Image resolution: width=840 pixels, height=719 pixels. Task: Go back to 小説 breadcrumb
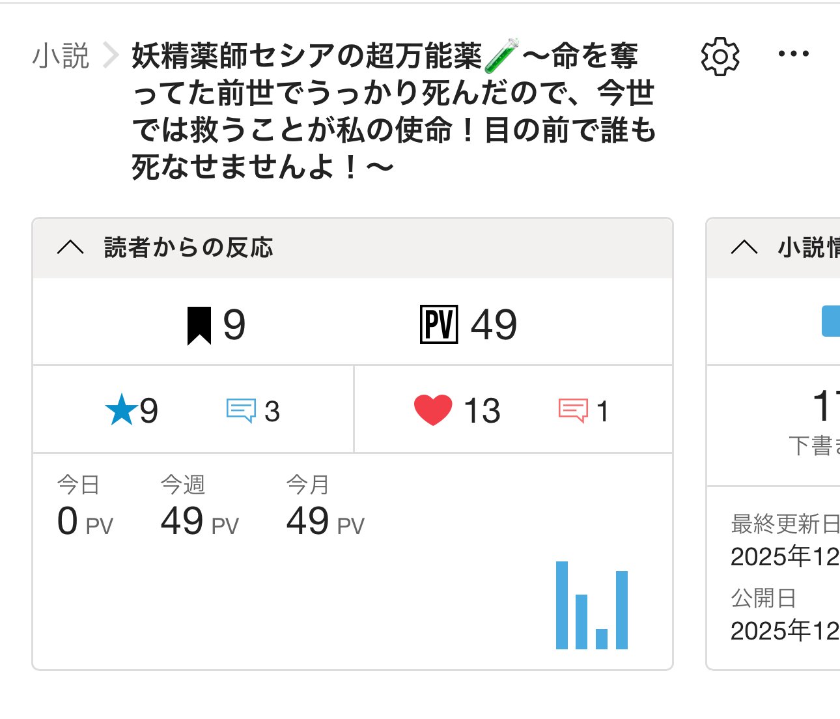pos(61,56)
